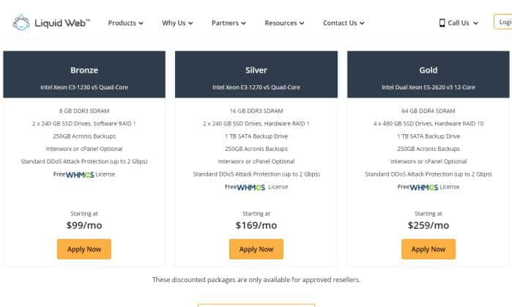
Task: Click the WHMCS logo in Bronze plan
Action: (80, 174)
